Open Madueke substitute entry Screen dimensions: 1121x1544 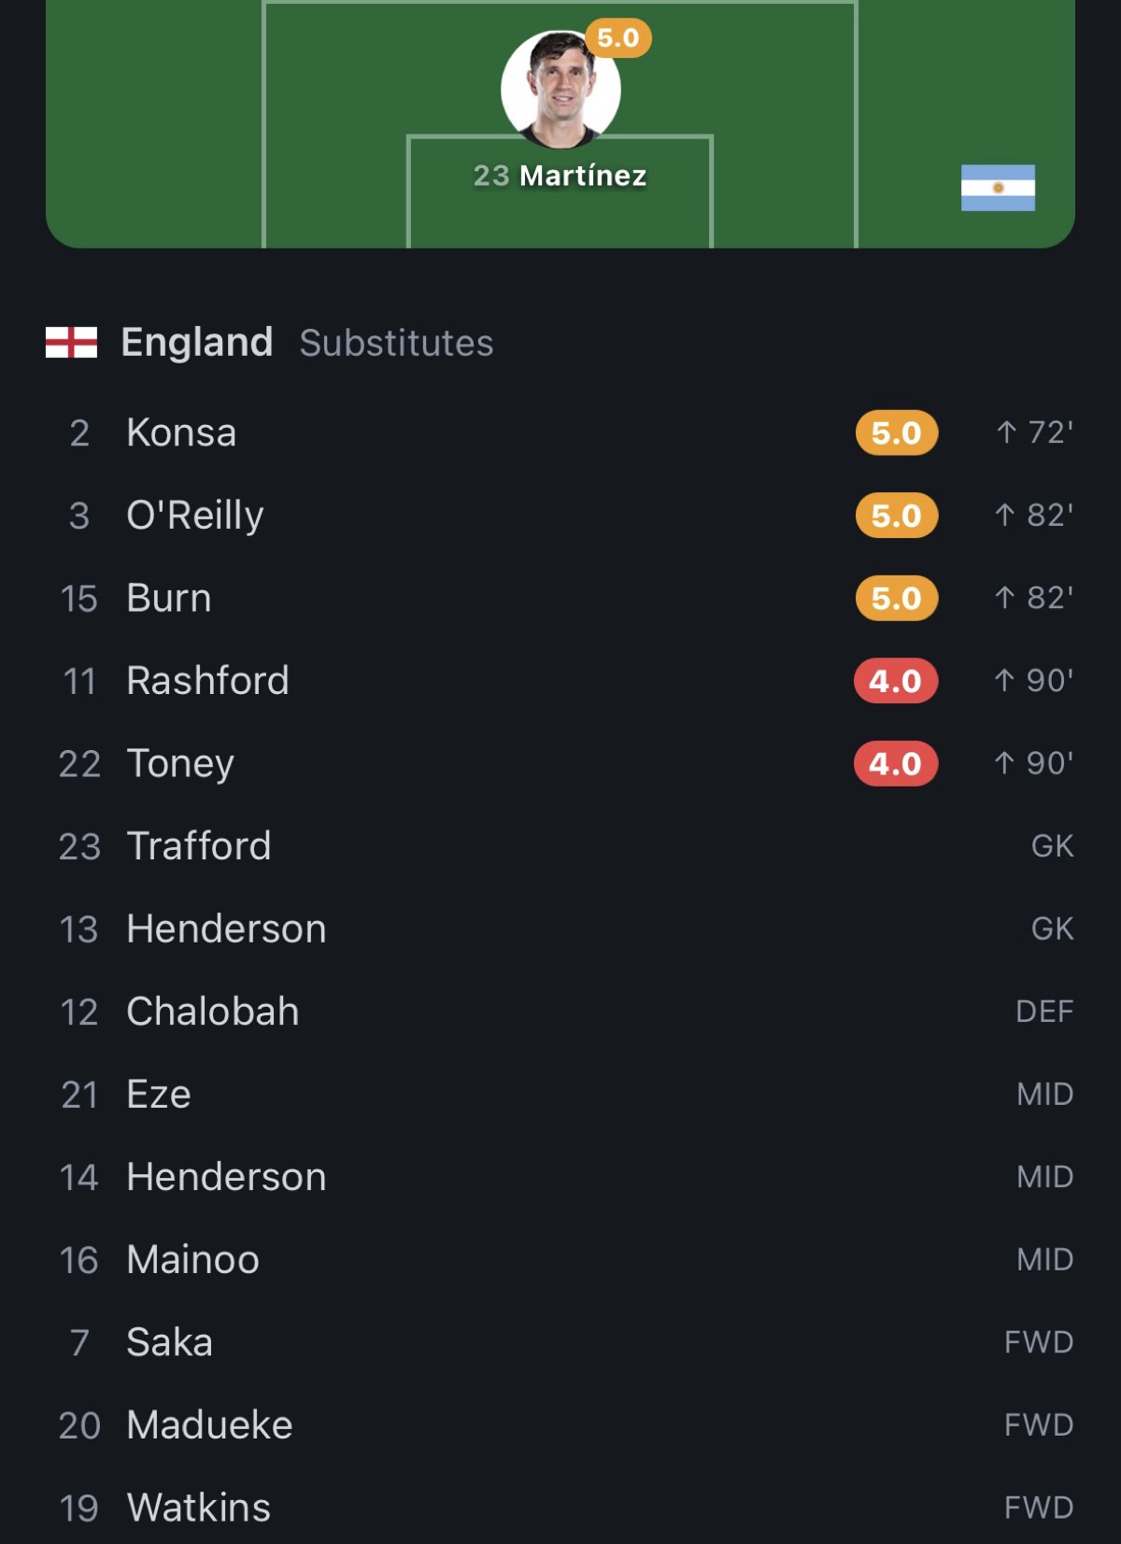tap(560, 1424)
